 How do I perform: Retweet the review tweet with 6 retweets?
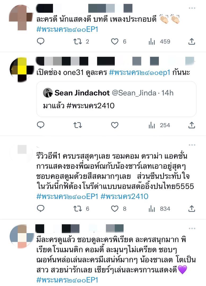tap(78, 209)
